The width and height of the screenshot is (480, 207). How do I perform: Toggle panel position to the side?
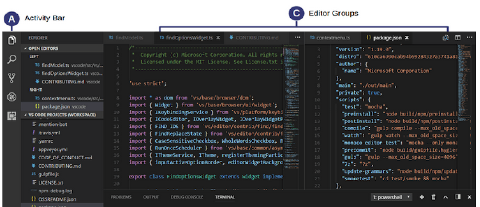point(457,197)
